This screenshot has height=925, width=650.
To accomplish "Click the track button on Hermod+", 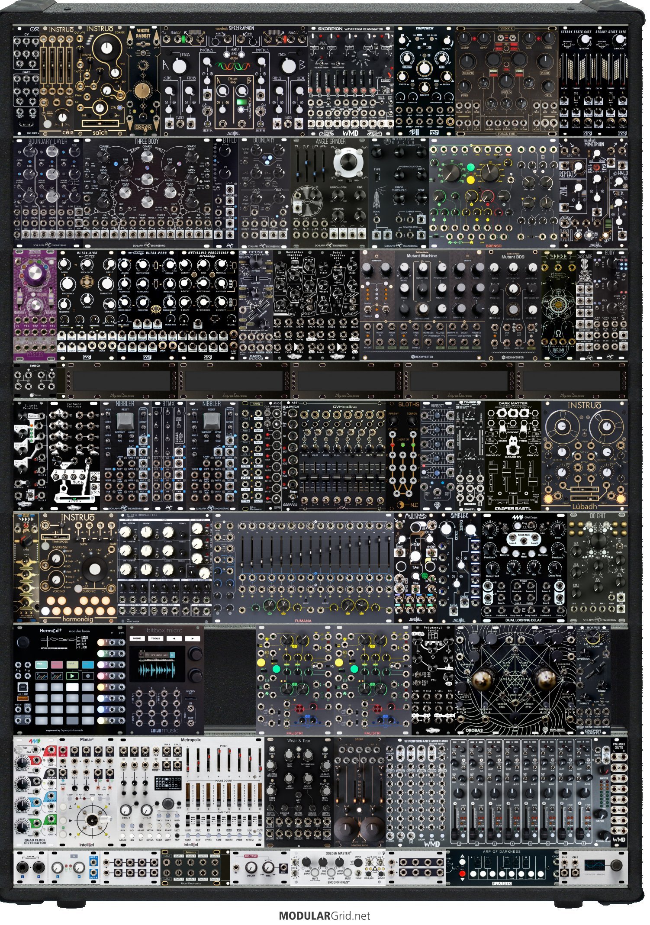I will (72, 664).
